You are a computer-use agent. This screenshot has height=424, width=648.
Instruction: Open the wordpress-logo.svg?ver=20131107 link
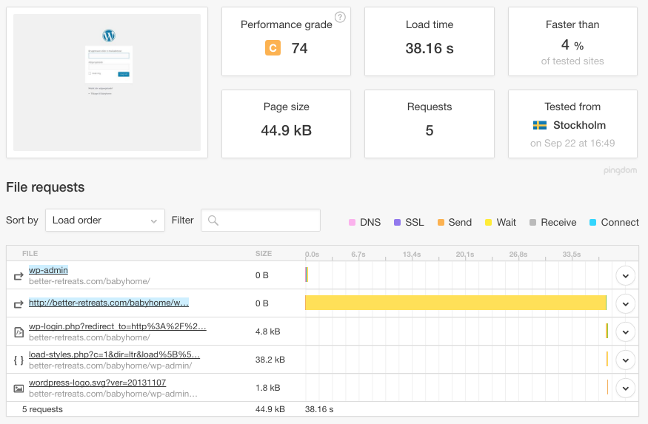tap(97, 383)
